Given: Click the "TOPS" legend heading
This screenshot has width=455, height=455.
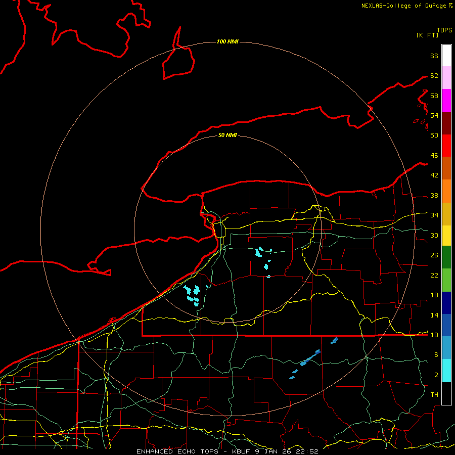Looking at the screenshot, I should 444,30.
